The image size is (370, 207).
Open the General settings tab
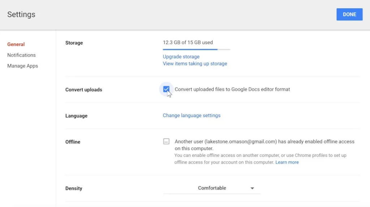coord(16,44)
